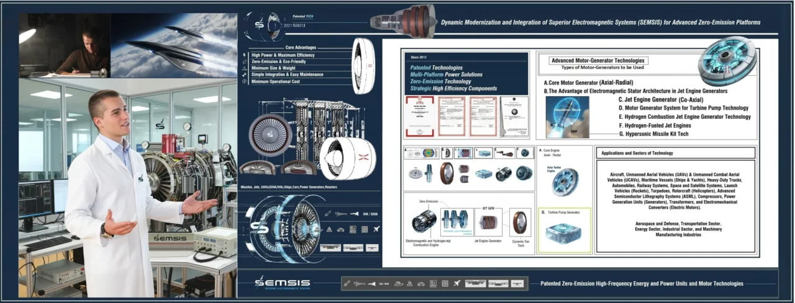
Task: Click the coin icon beside Minimum Operational Cost
Action: click(244, 81)
